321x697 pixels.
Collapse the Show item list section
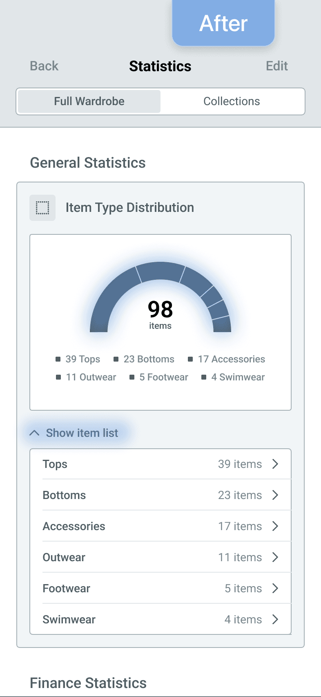(74, 433)
